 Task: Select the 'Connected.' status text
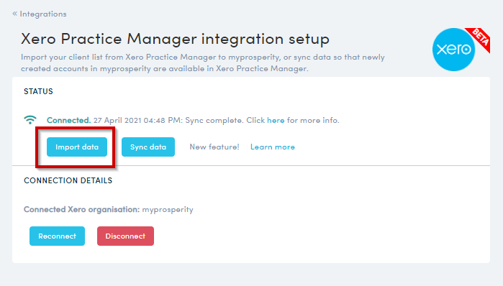tap(68, 120)
